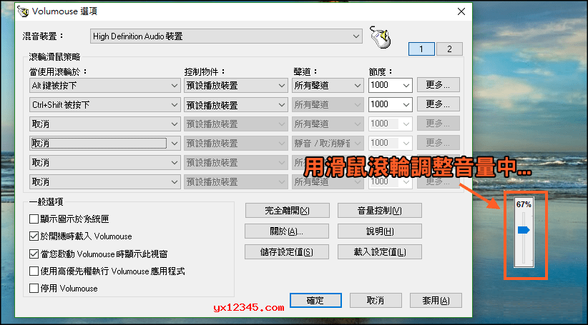Open the 'Alt 鍵被按下' wheel condition dropdown
The height and width of the screenshot is (325, 588).
pyautogui.click(x=105, y=86)
